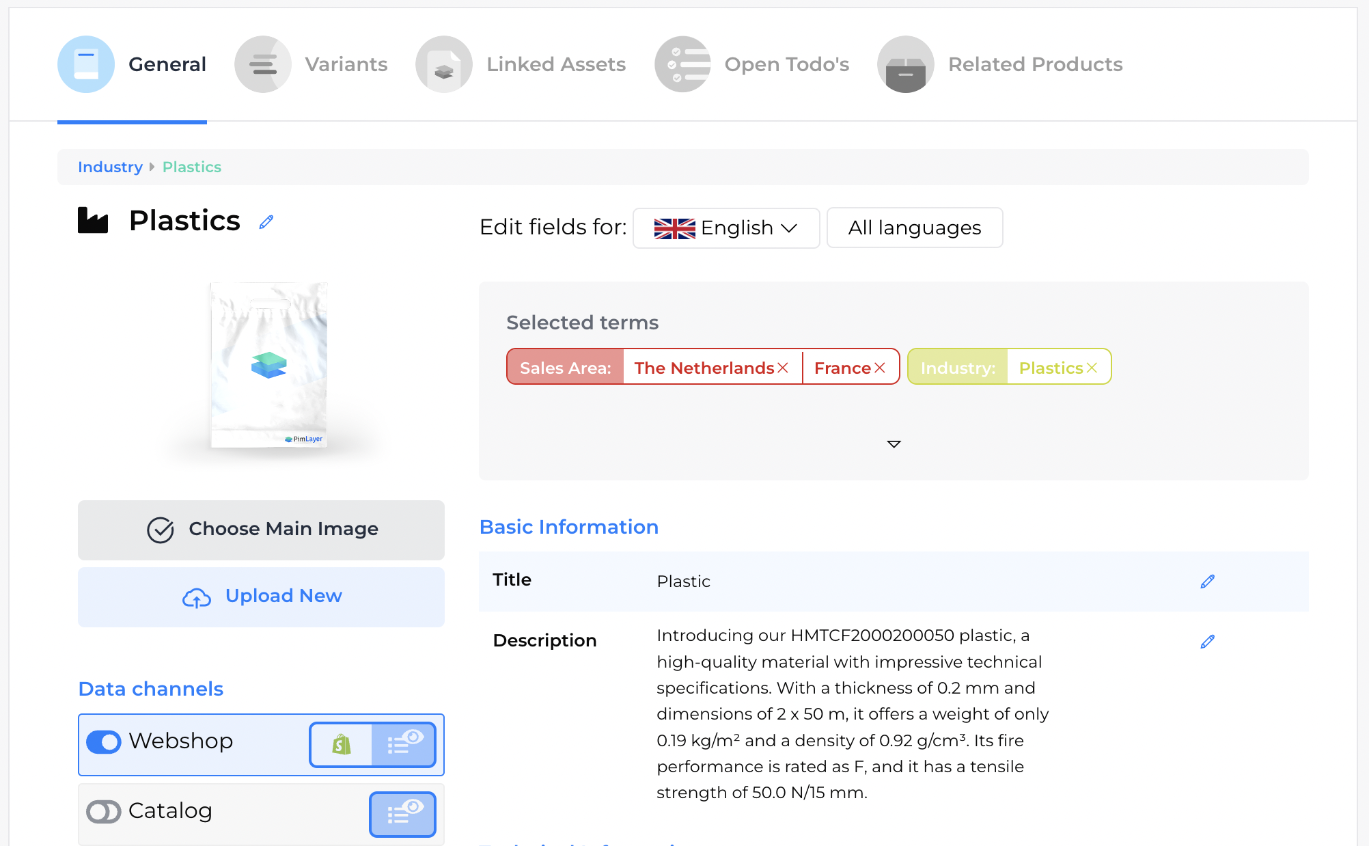Remove The Netherlands from Sales Area
This screenshot has width=1369, height=846.
(x=783, y=368)
